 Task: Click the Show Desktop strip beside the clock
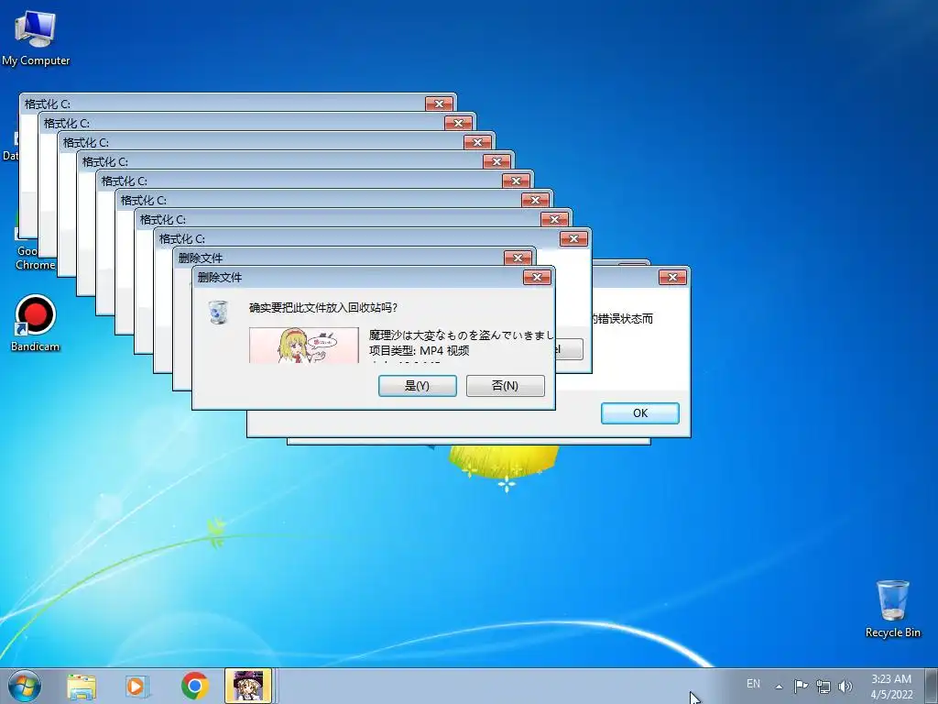932,687
